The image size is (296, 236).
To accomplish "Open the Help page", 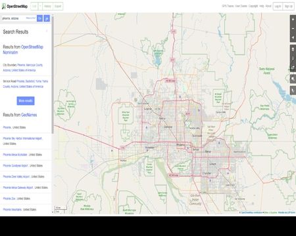I will pos(262,6).
